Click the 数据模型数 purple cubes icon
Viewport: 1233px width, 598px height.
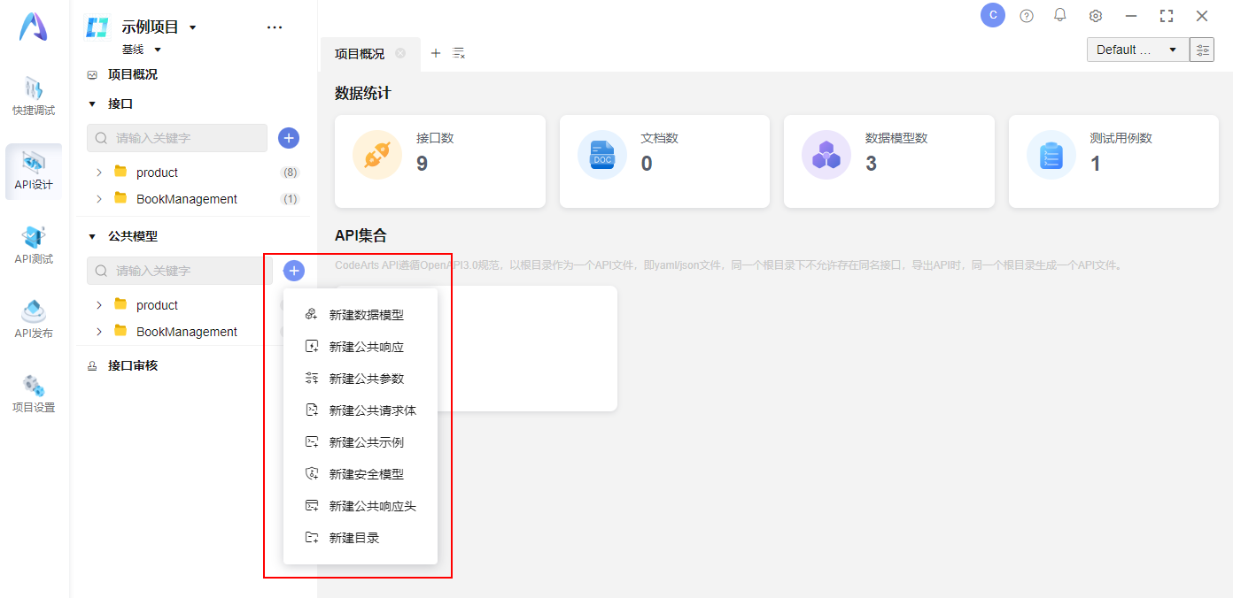[x=826, y=155]
